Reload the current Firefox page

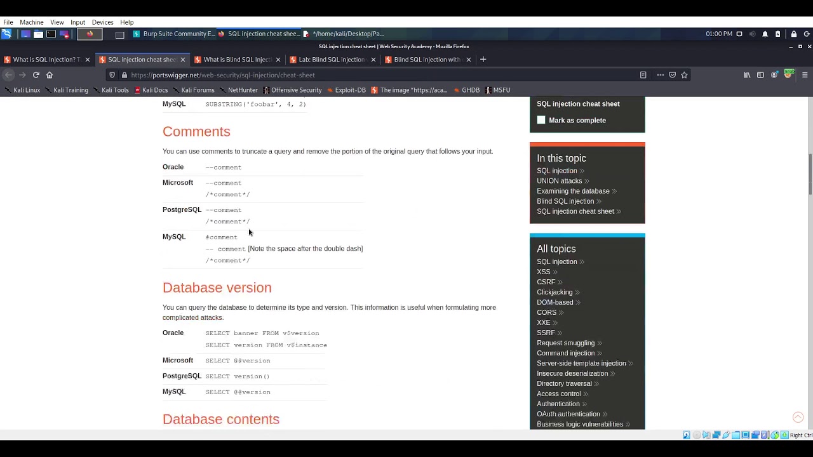36,75
